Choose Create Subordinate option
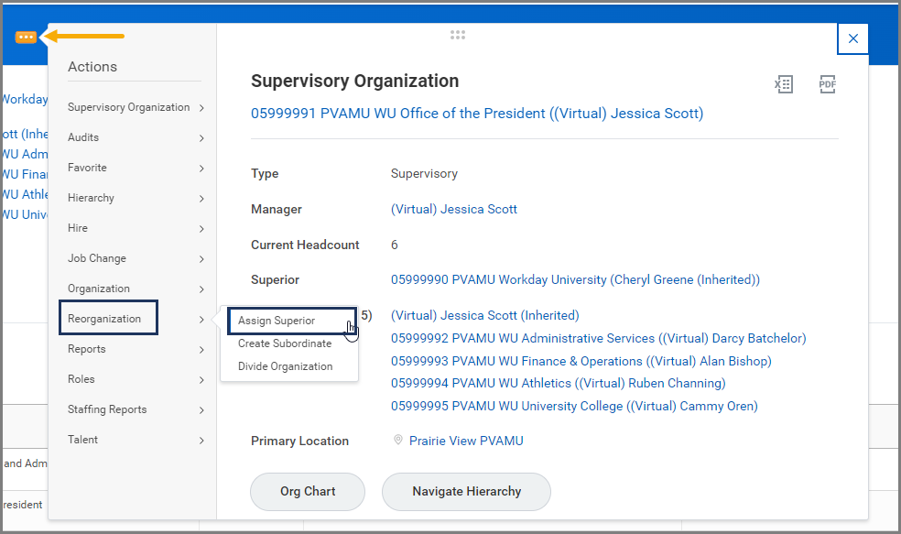 coord(285,343)
